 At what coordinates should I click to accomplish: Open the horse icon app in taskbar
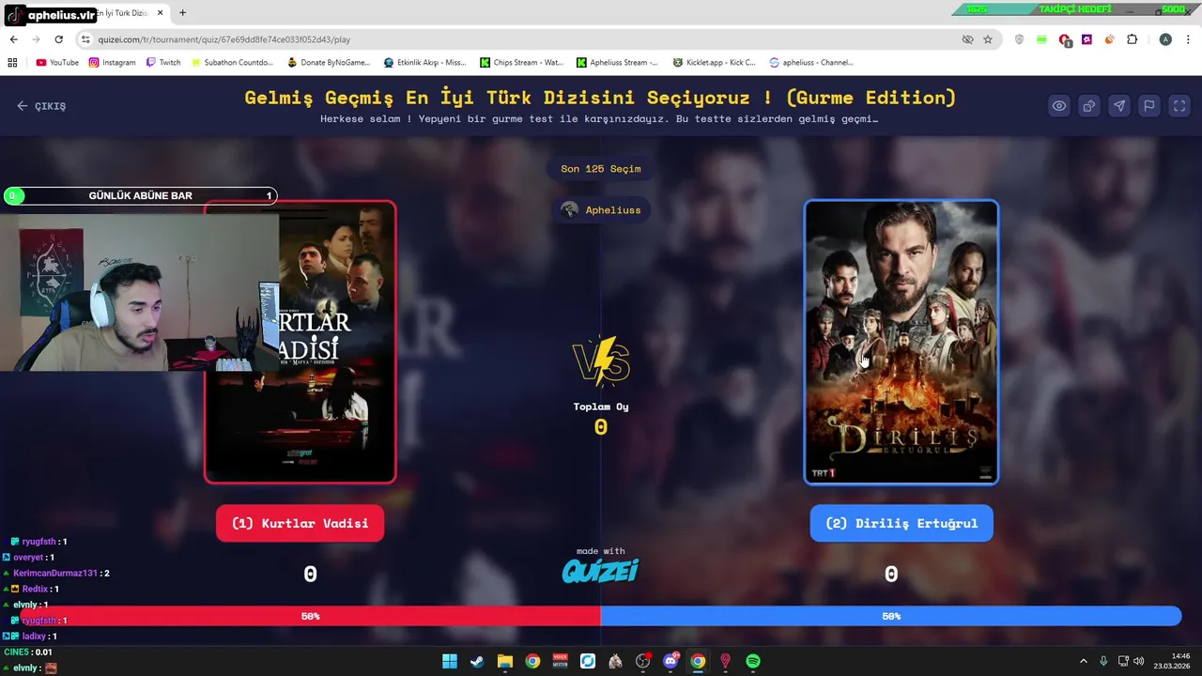615,661
